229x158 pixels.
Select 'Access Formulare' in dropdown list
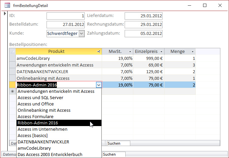[59, 116]
